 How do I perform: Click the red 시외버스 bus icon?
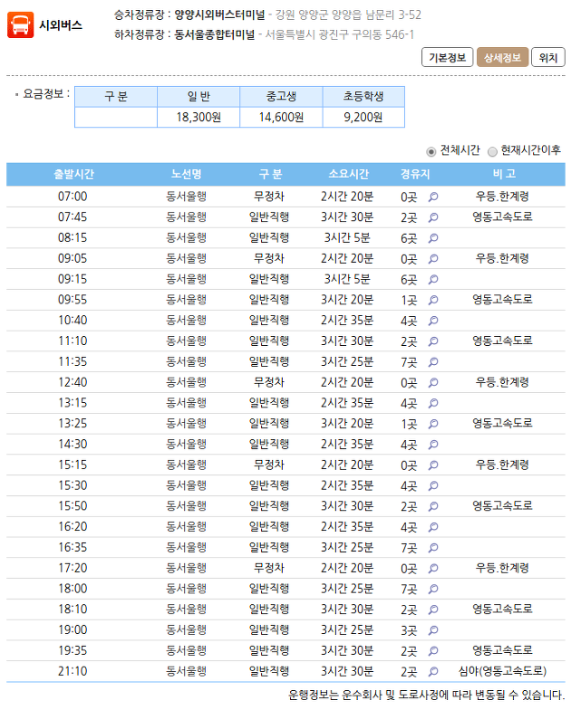pos(20,25)
